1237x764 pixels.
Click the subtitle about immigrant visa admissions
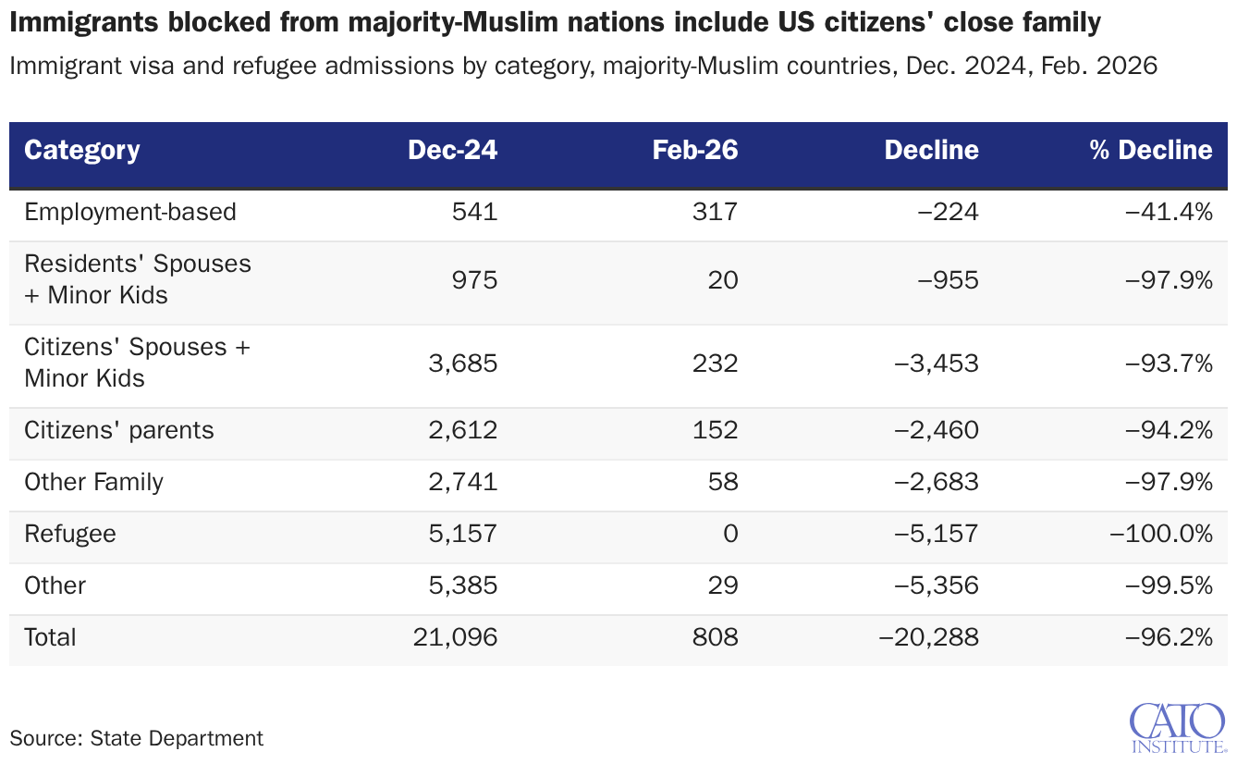pyautogui.click(x=584, y=66)
